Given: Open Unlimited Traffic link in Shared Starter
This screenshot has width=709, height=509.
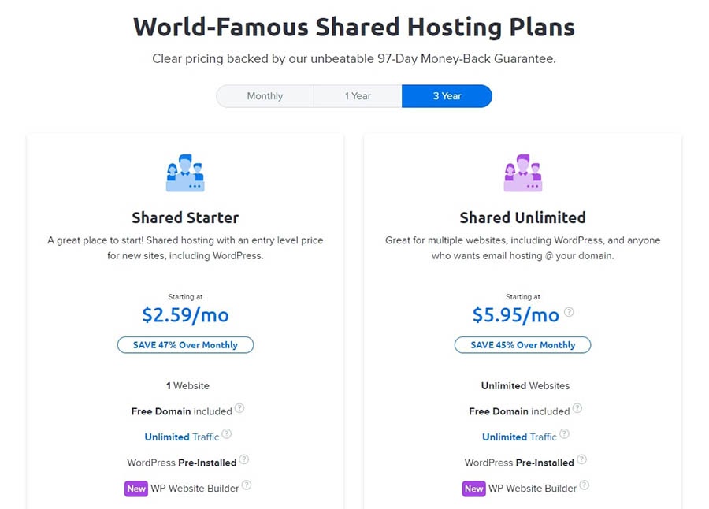Looking at the screenshot, I should point(182,437).
